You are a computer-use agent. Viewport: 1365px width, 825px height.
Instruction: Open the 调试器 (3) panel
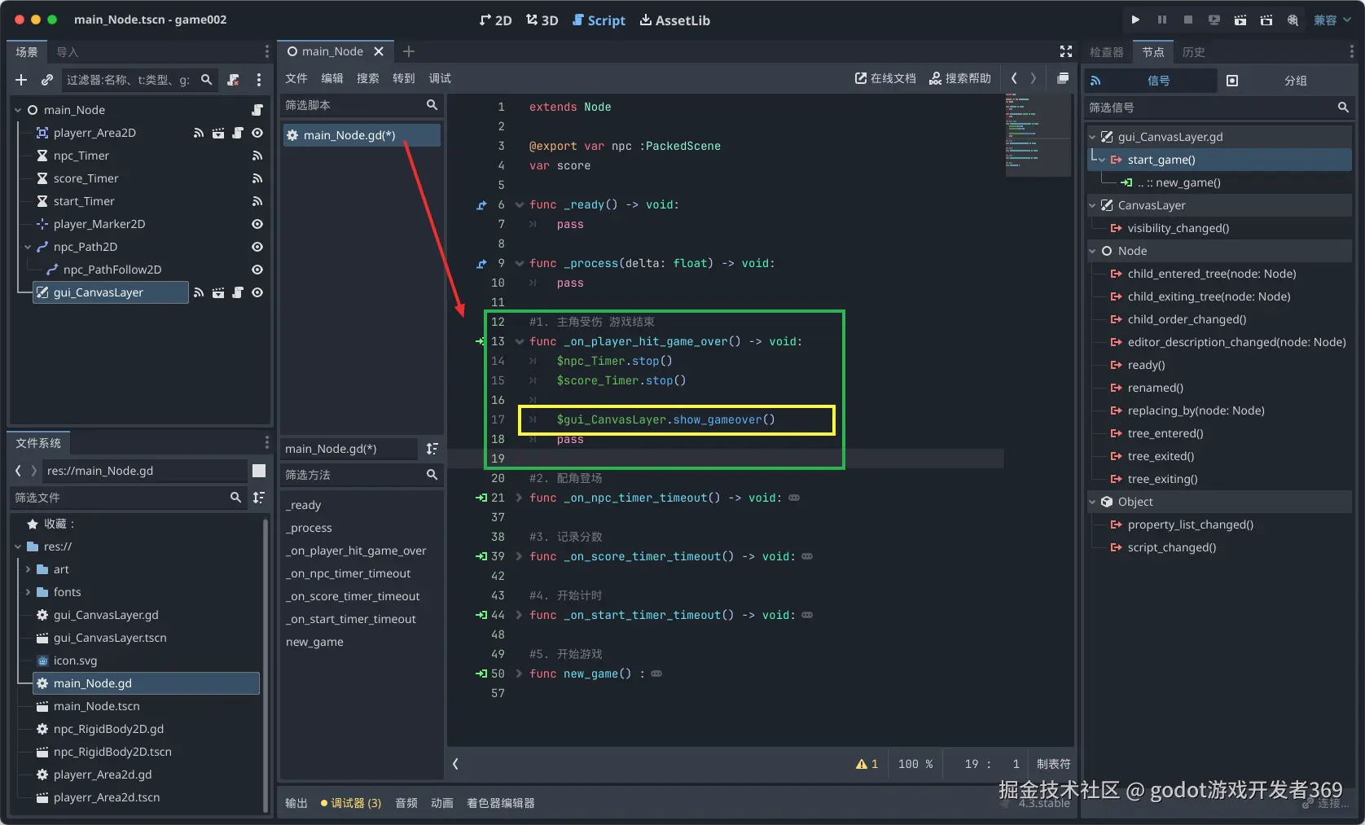point(351,803)
